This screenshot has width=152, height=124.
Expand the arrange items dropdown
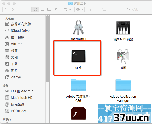(x=67, y=9)
